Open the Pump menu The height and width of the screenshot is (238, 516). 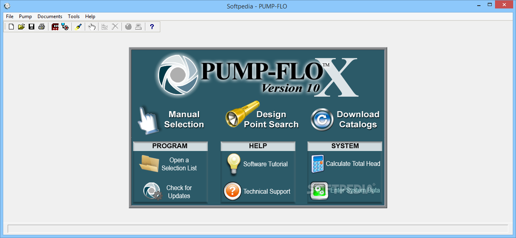25,17
